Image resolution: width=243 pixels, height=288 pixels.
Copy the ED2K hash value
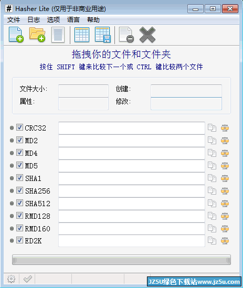click(212, 241)
